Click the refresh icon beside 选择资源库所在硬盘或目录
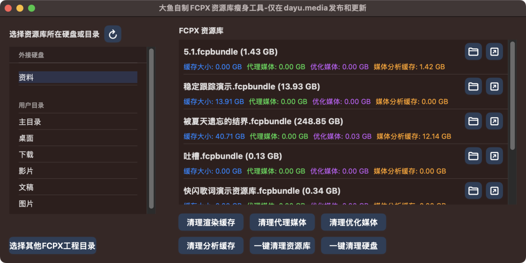This screenshot has width=526, height=263. point(112,34)
